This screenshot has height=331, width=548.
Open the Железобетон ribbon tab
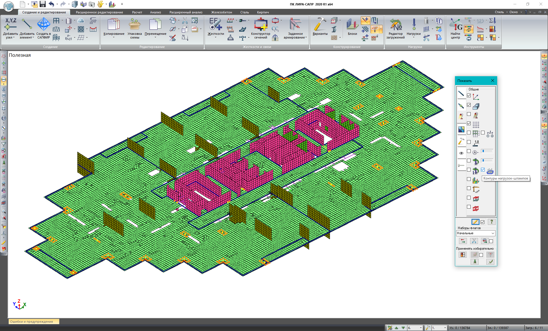tap(221, 12)
